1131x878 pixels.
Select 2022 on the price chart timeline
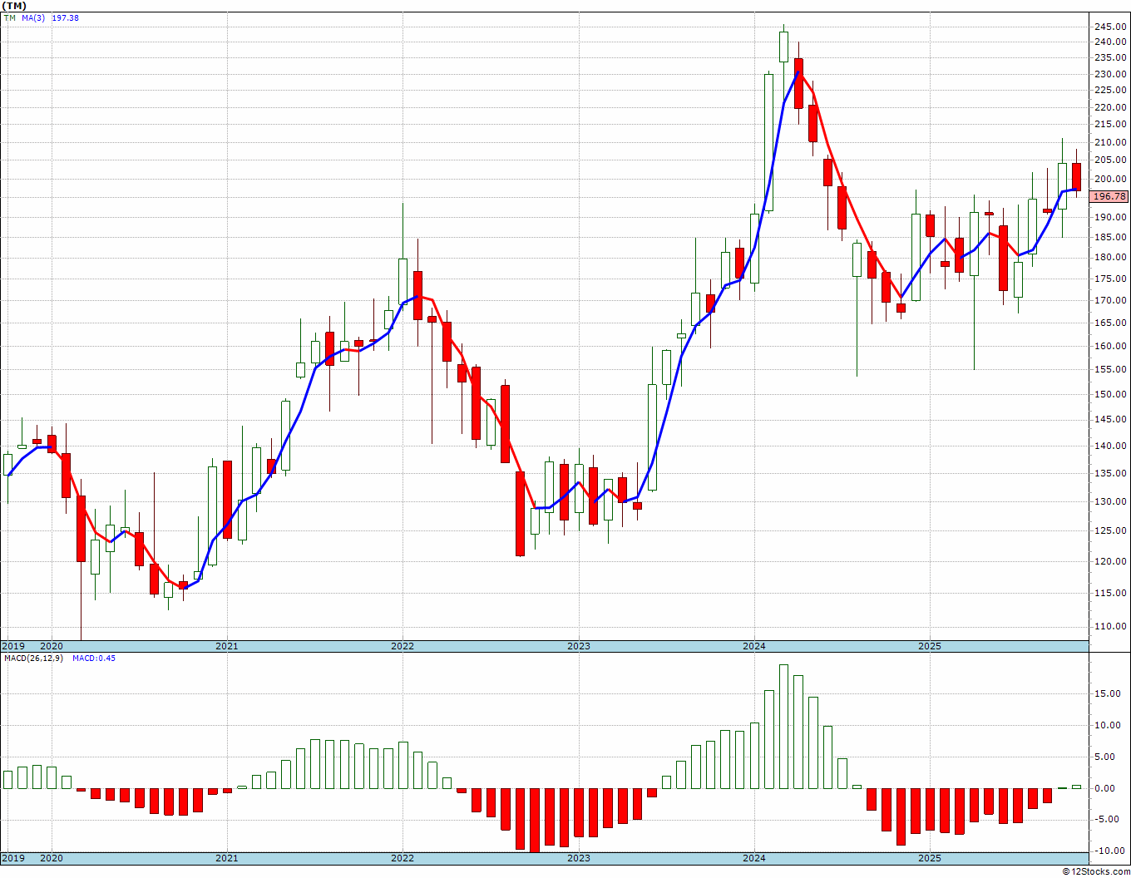tap(403, 646)
